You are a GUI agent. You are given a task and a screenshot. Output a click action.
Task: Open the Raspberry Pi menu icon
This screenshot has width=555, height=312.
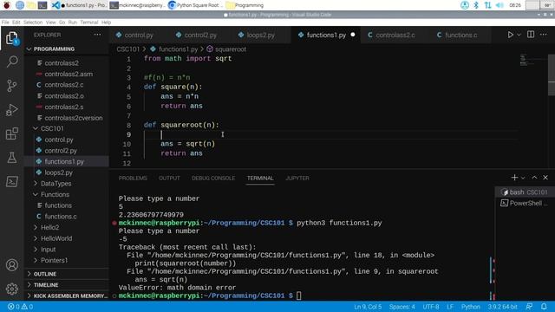pos(6,5)
